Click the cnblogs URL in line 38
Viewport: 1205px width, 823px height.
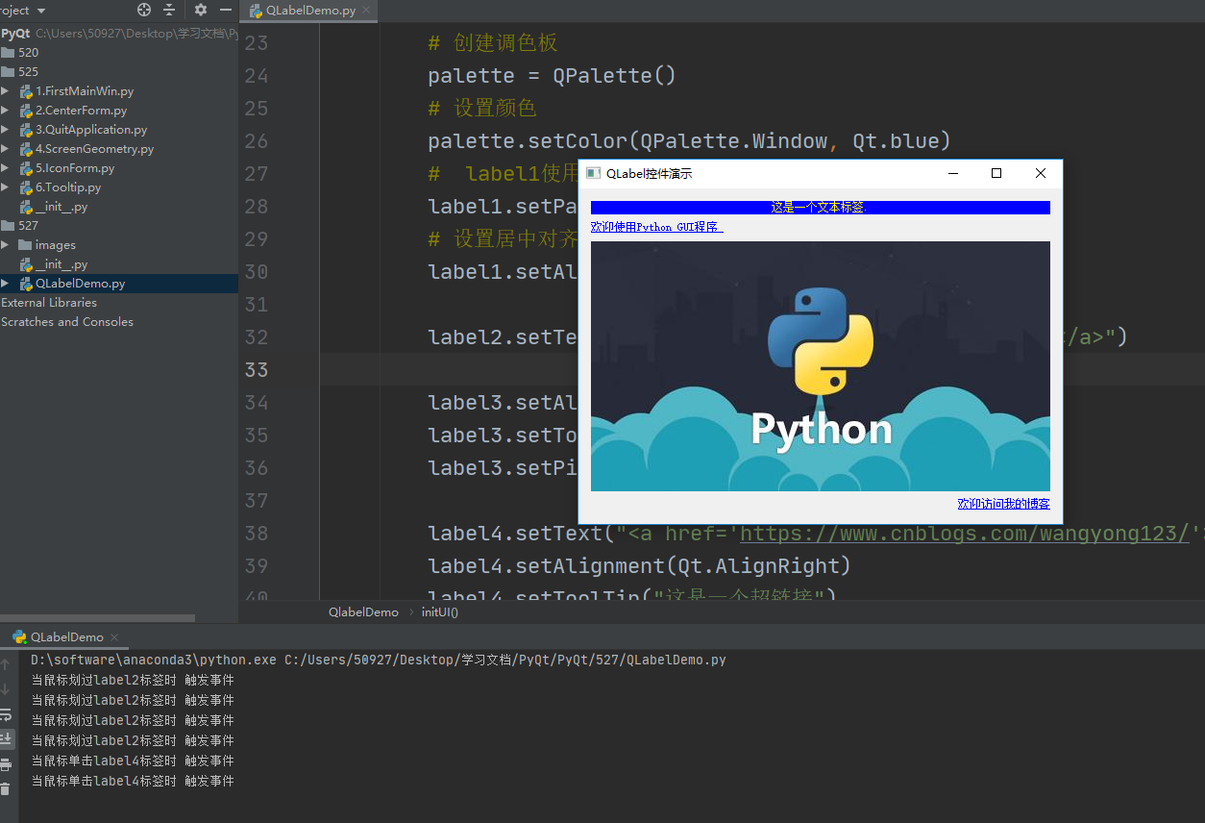click(x=965, y=534)
